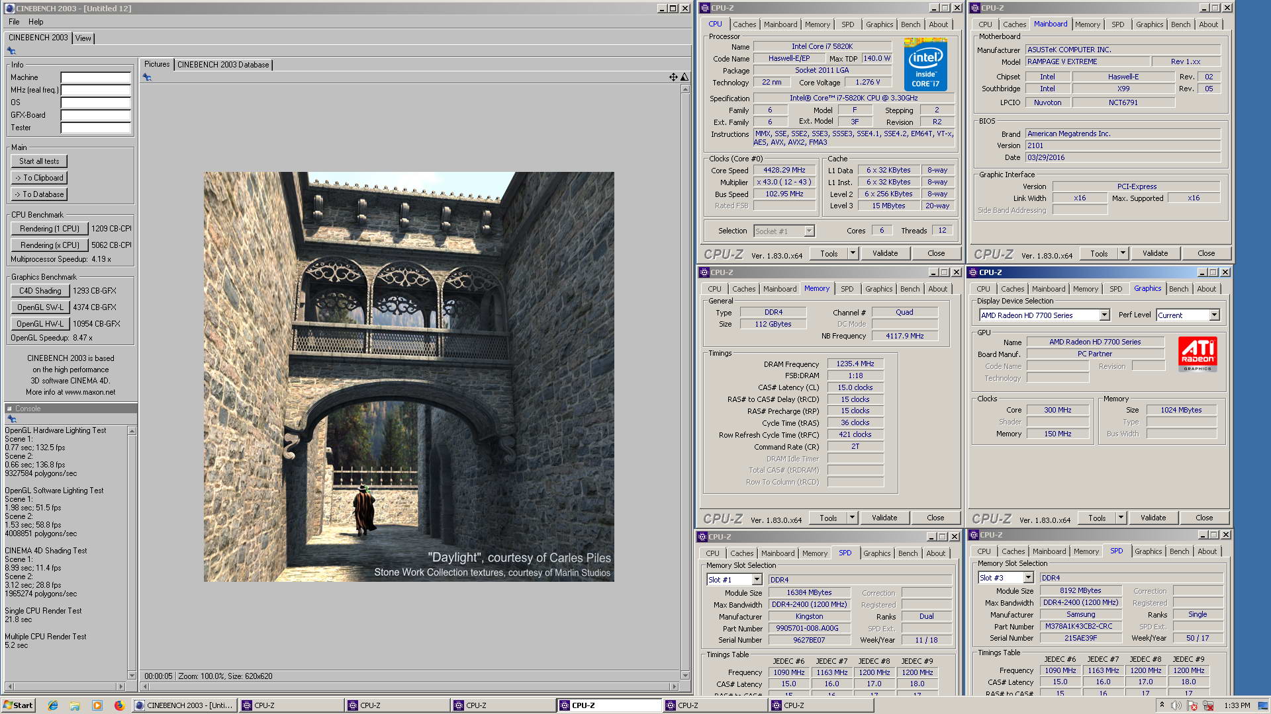1271x714 pixels.
Task: Click the 10954 CB-GFX hardware score
Action: pos(97,324)
